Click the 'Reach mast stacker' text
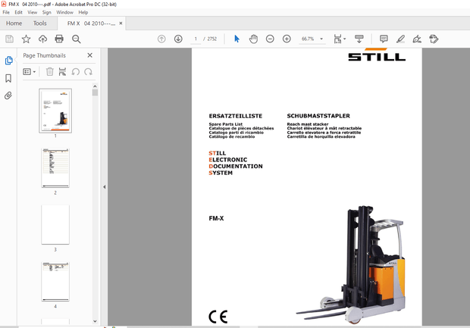 tap(308, 124)
